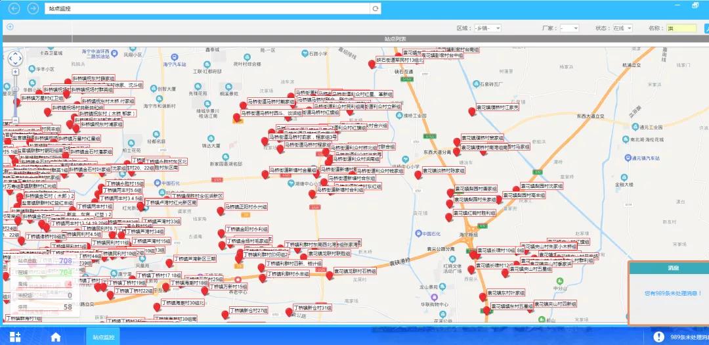Click the alert icon for unprocessed messages
Viewport: 709px width, 345px height.
(660, 336)
